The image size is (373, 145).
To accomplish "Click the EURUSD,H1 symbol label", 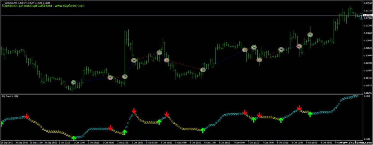I will 11,2.
